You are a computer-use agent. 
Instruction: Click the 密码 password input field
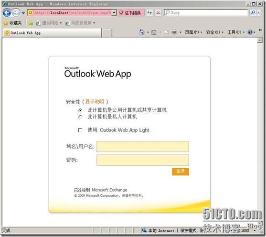click(143, 160)
